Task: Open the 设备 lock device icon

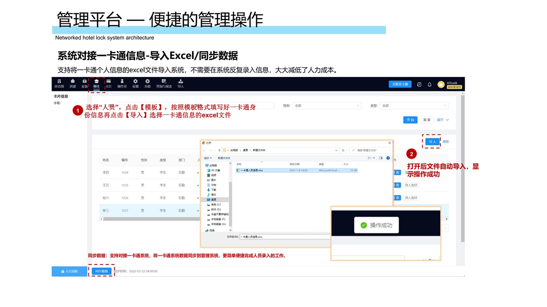Action: pyautogui.click(x=85, y=84)
